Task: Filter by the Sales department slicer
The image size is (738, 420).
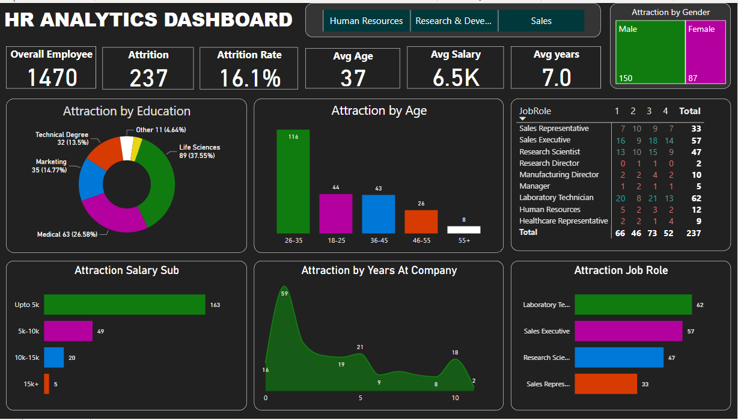Action: (541, 21)
